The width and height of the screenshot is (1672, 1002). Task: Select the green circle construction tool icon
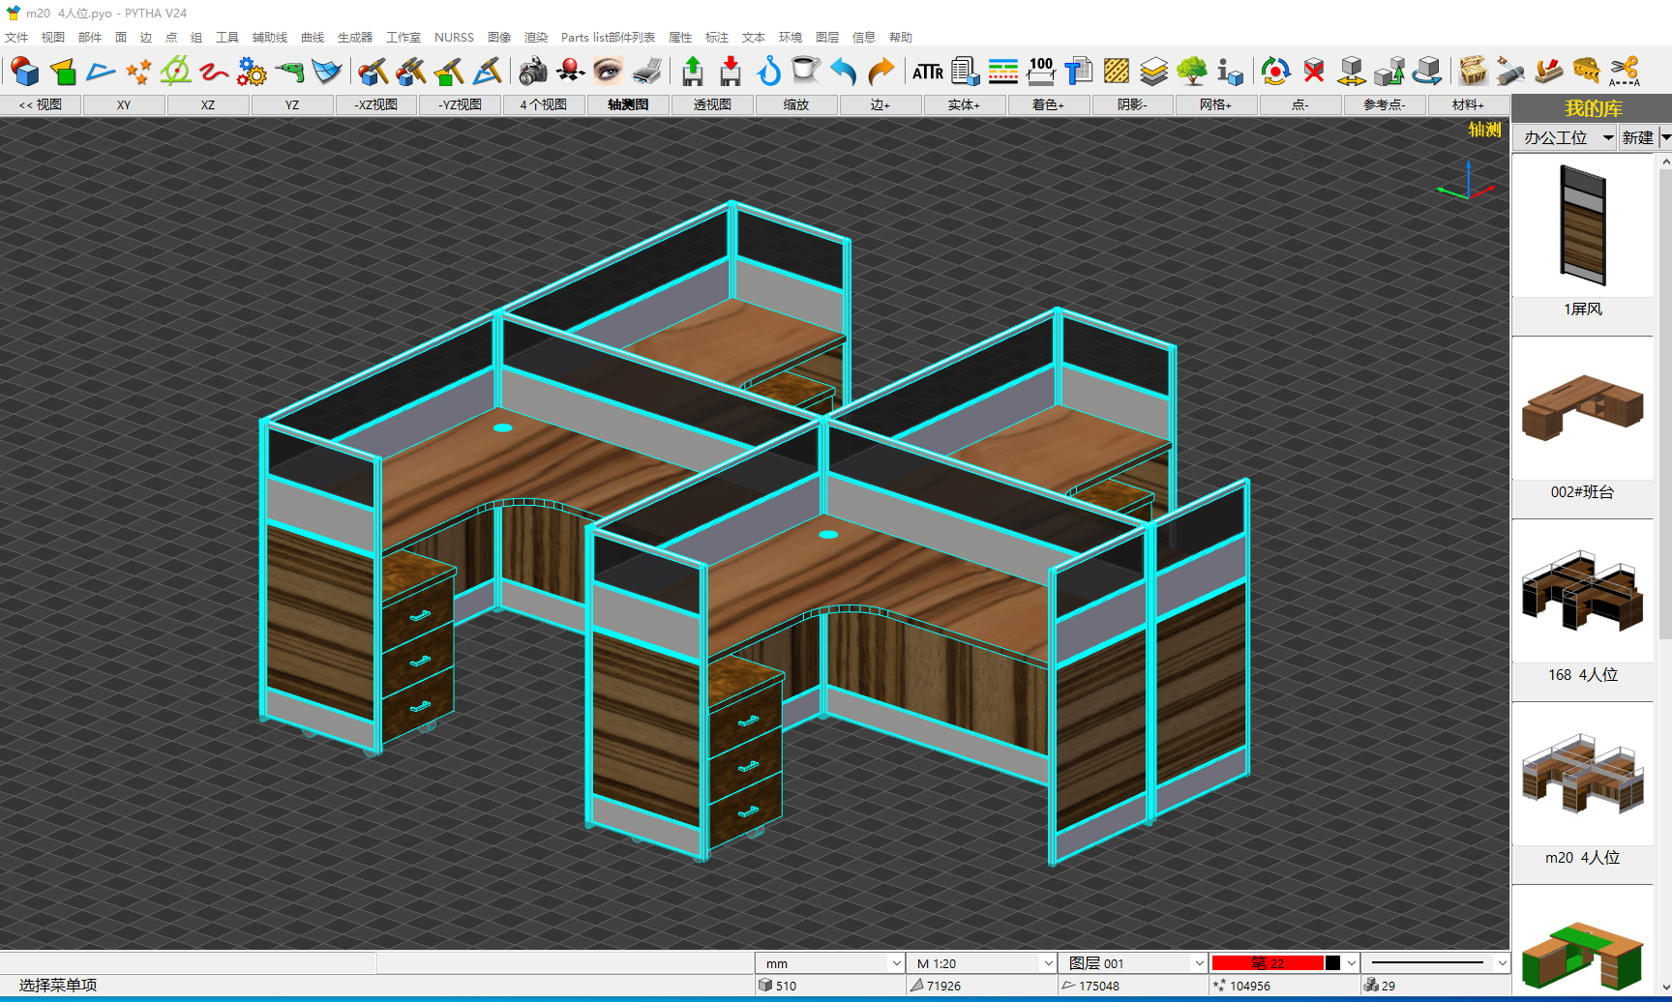click(x=176, y=72)
